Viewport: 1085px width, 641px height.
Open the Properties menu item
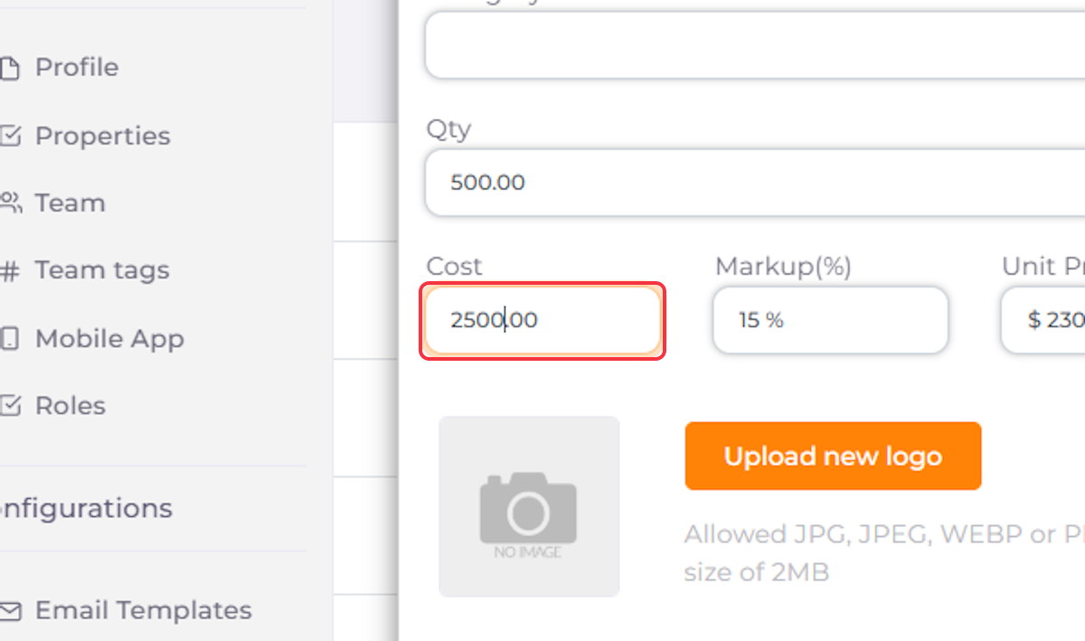[102, 136]
